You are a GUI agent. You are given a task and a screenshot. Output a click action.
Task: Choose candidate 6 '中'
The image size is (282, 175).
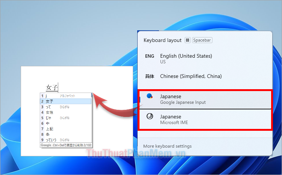(x=66, y=123)
